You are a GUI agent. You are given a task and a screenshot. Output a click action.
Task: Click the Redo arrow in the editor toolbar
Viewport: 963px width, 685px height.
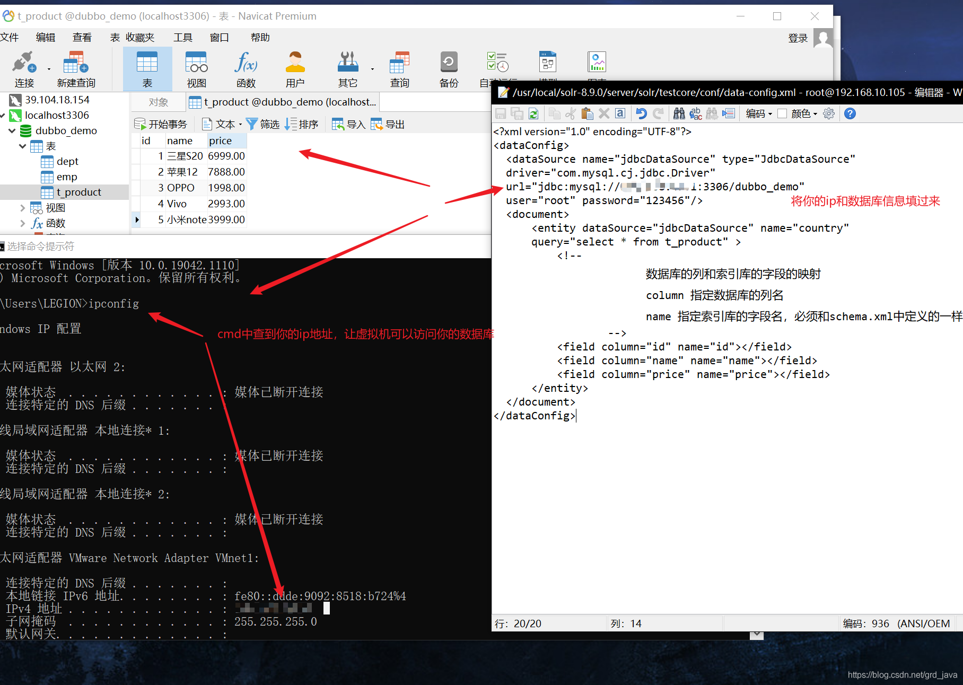[658, 113]
